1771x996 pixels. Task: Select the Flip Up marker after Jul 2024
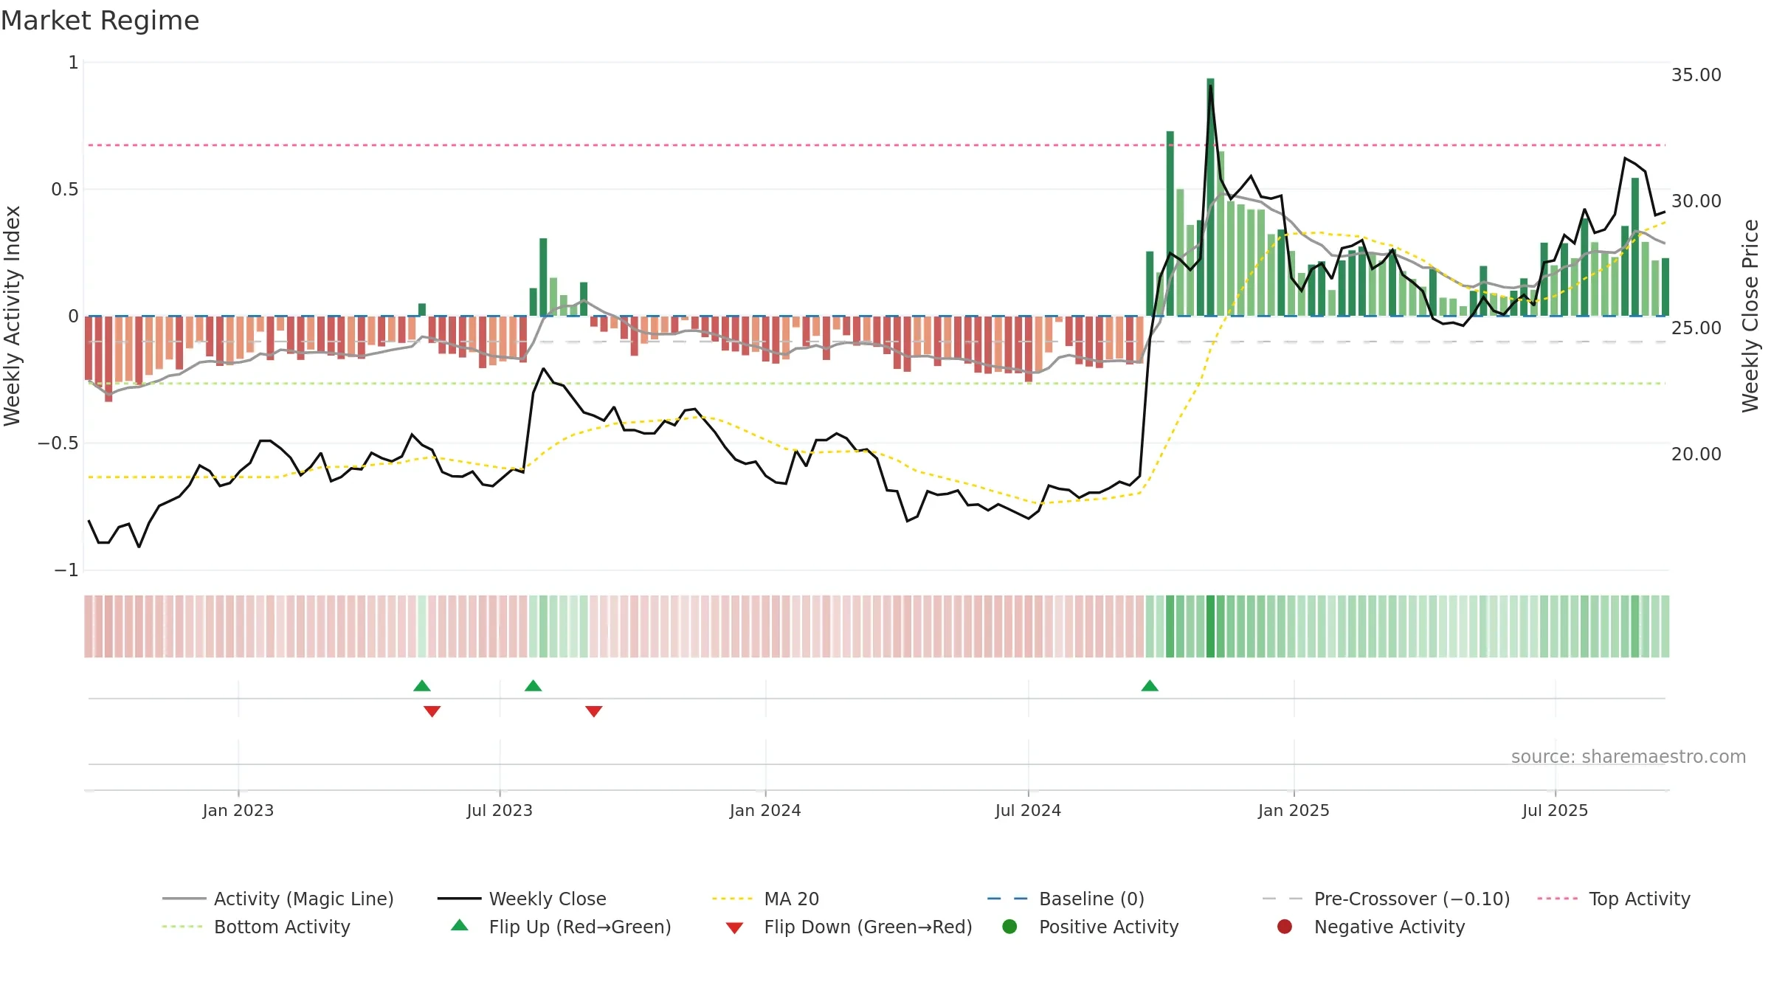1150,686
